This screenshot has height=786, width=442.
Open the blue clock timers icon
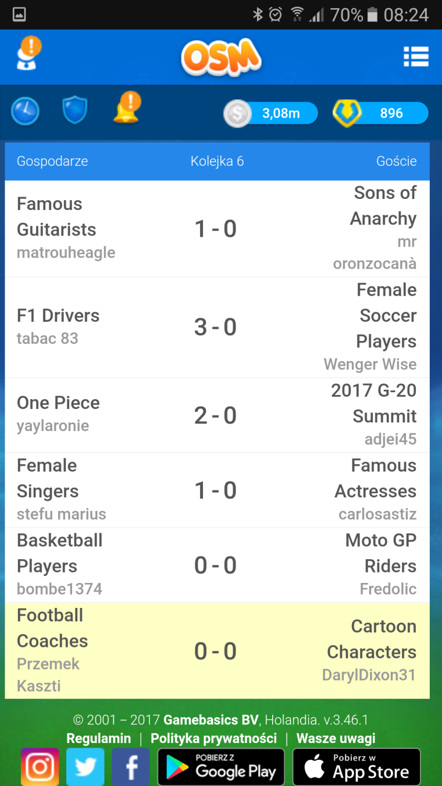tap(25, 111)
